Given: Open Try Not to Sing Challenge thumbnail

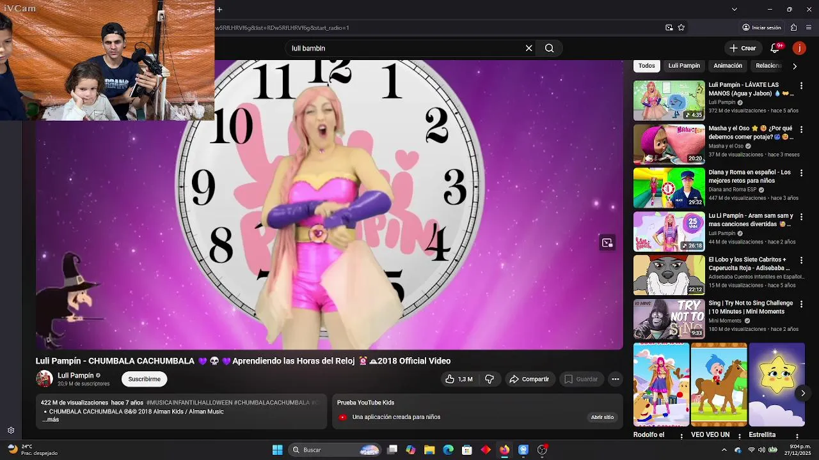Looking at the screenshot, I should pyautogui.click(x=669, y=319).
